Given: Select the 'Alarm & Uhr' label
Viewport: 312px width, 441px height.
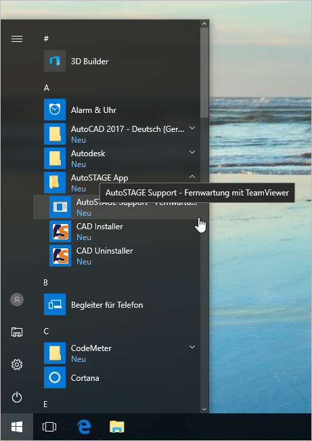Looking at the screenshot, I should [x=93, y=110].
